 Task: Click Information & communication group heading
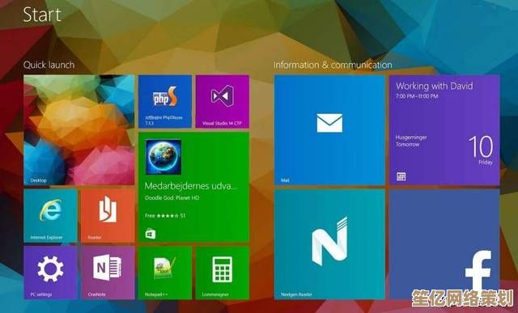pyautogui.click(x=333, y=65)
